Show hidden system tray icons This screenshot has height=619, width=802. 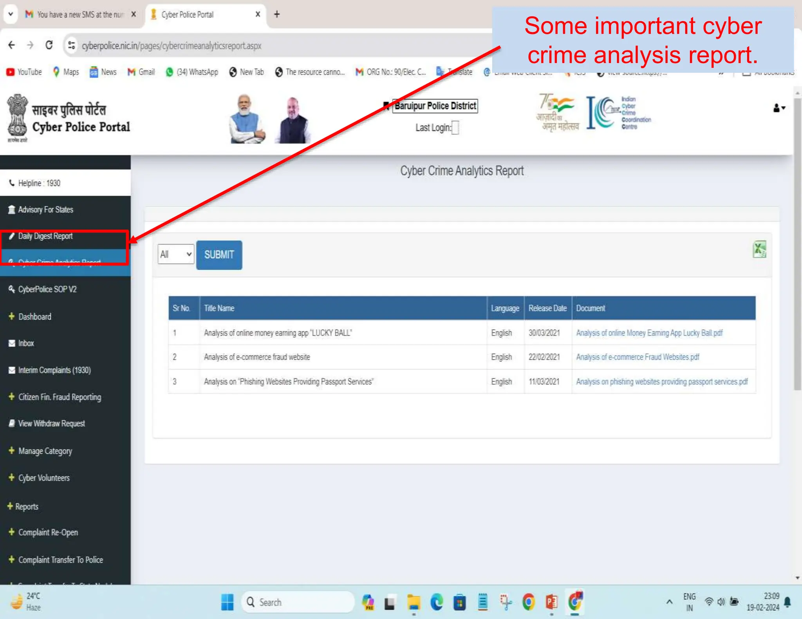(669, 602)
